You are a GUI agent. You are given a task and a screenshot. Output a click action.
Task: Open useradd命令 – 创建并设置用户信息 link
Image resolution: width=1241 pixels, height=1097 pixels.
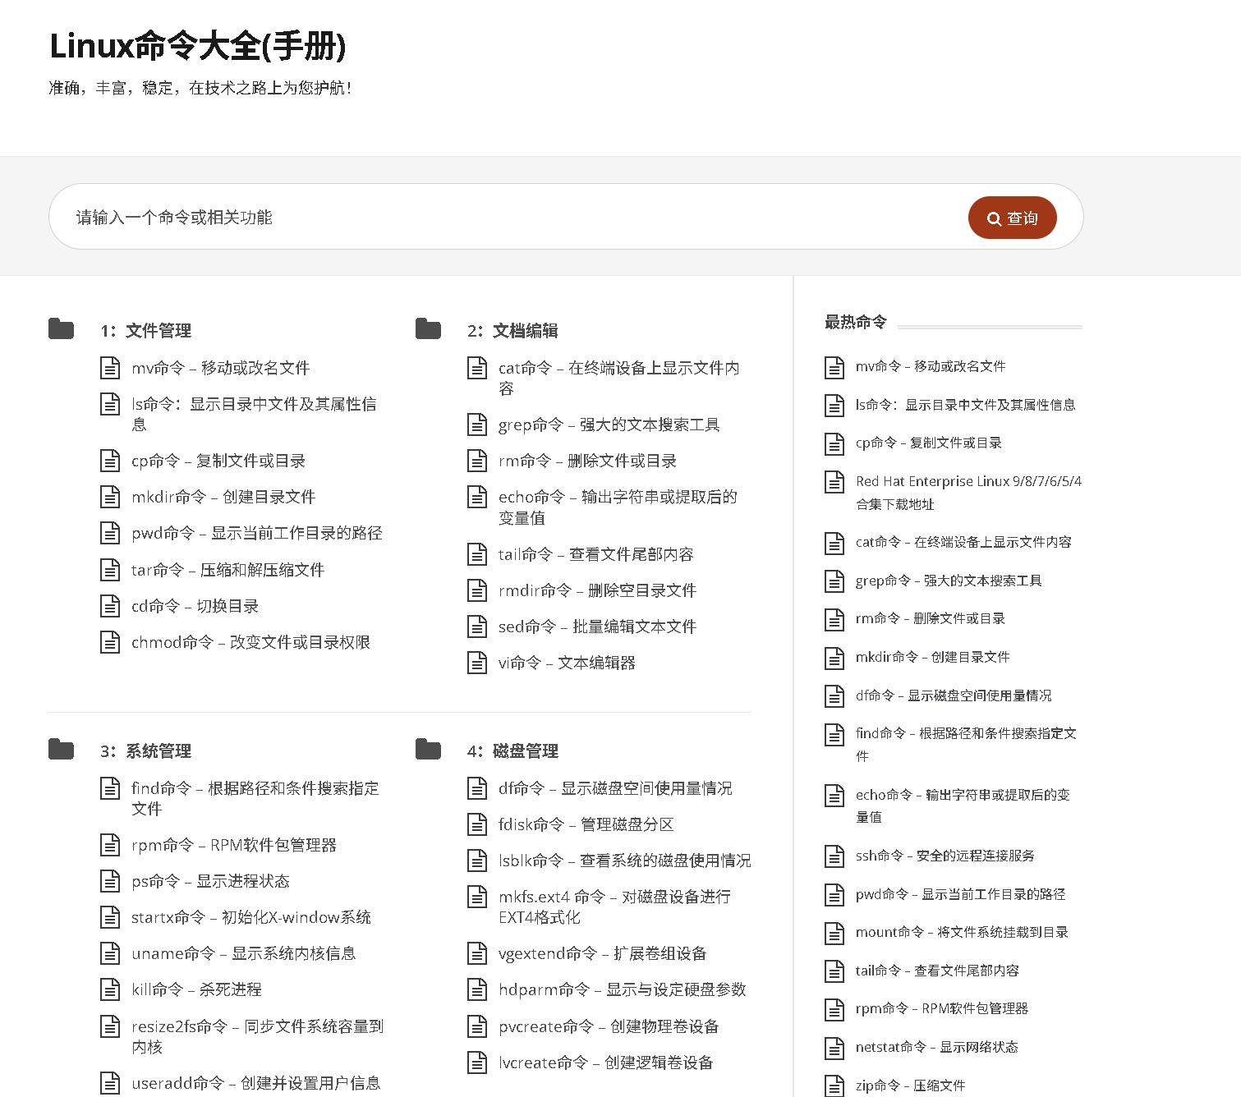256,1083
